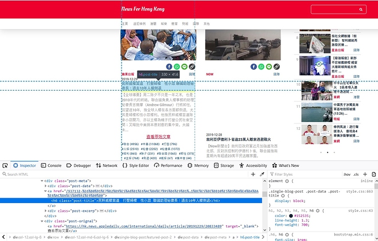Image resolution: width=378 pixels, height=241 pixels.
Task: Open the What's New tab
Action: click(285, 166)
